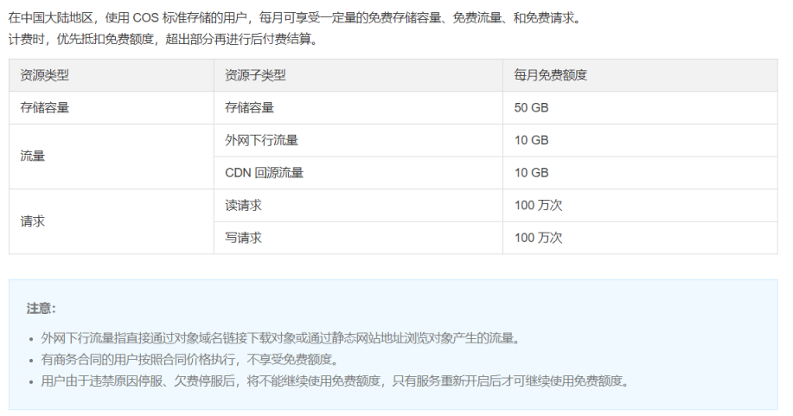Select the 存储容量 cell under 资源子类型
Image resolution: width=793 pixels, height=416 pixels.
pyautogui.click(x=249, y=108)
